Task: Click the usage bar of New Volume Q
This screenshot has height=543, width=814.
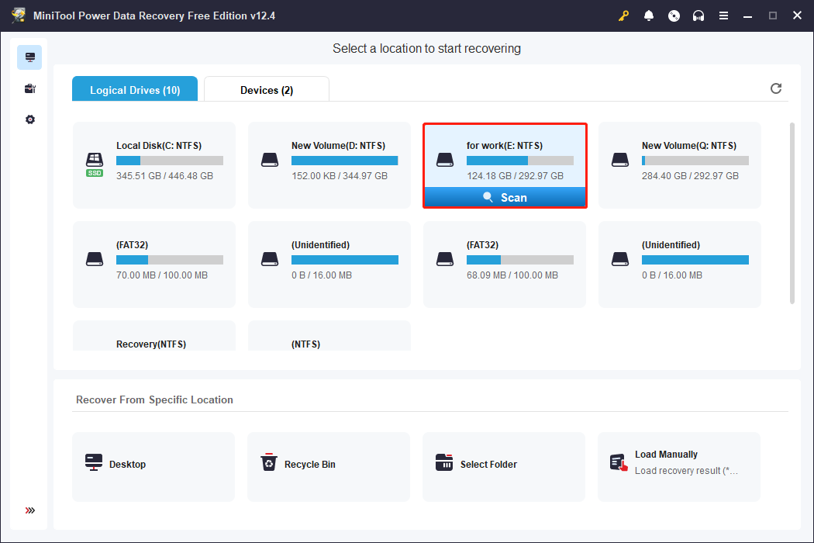Action: 695,161
